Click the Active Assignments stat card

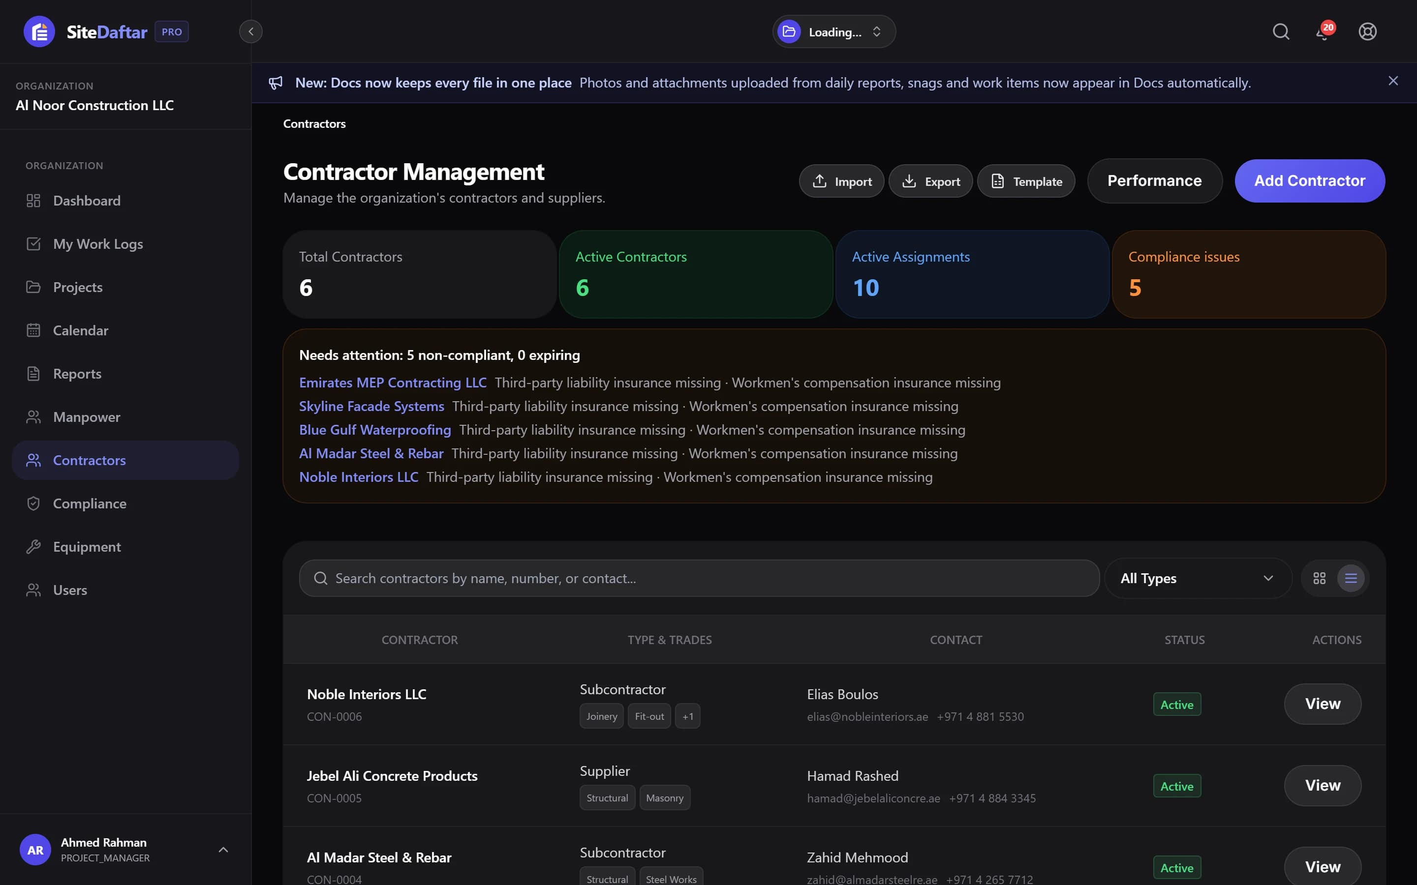[972, 274]
